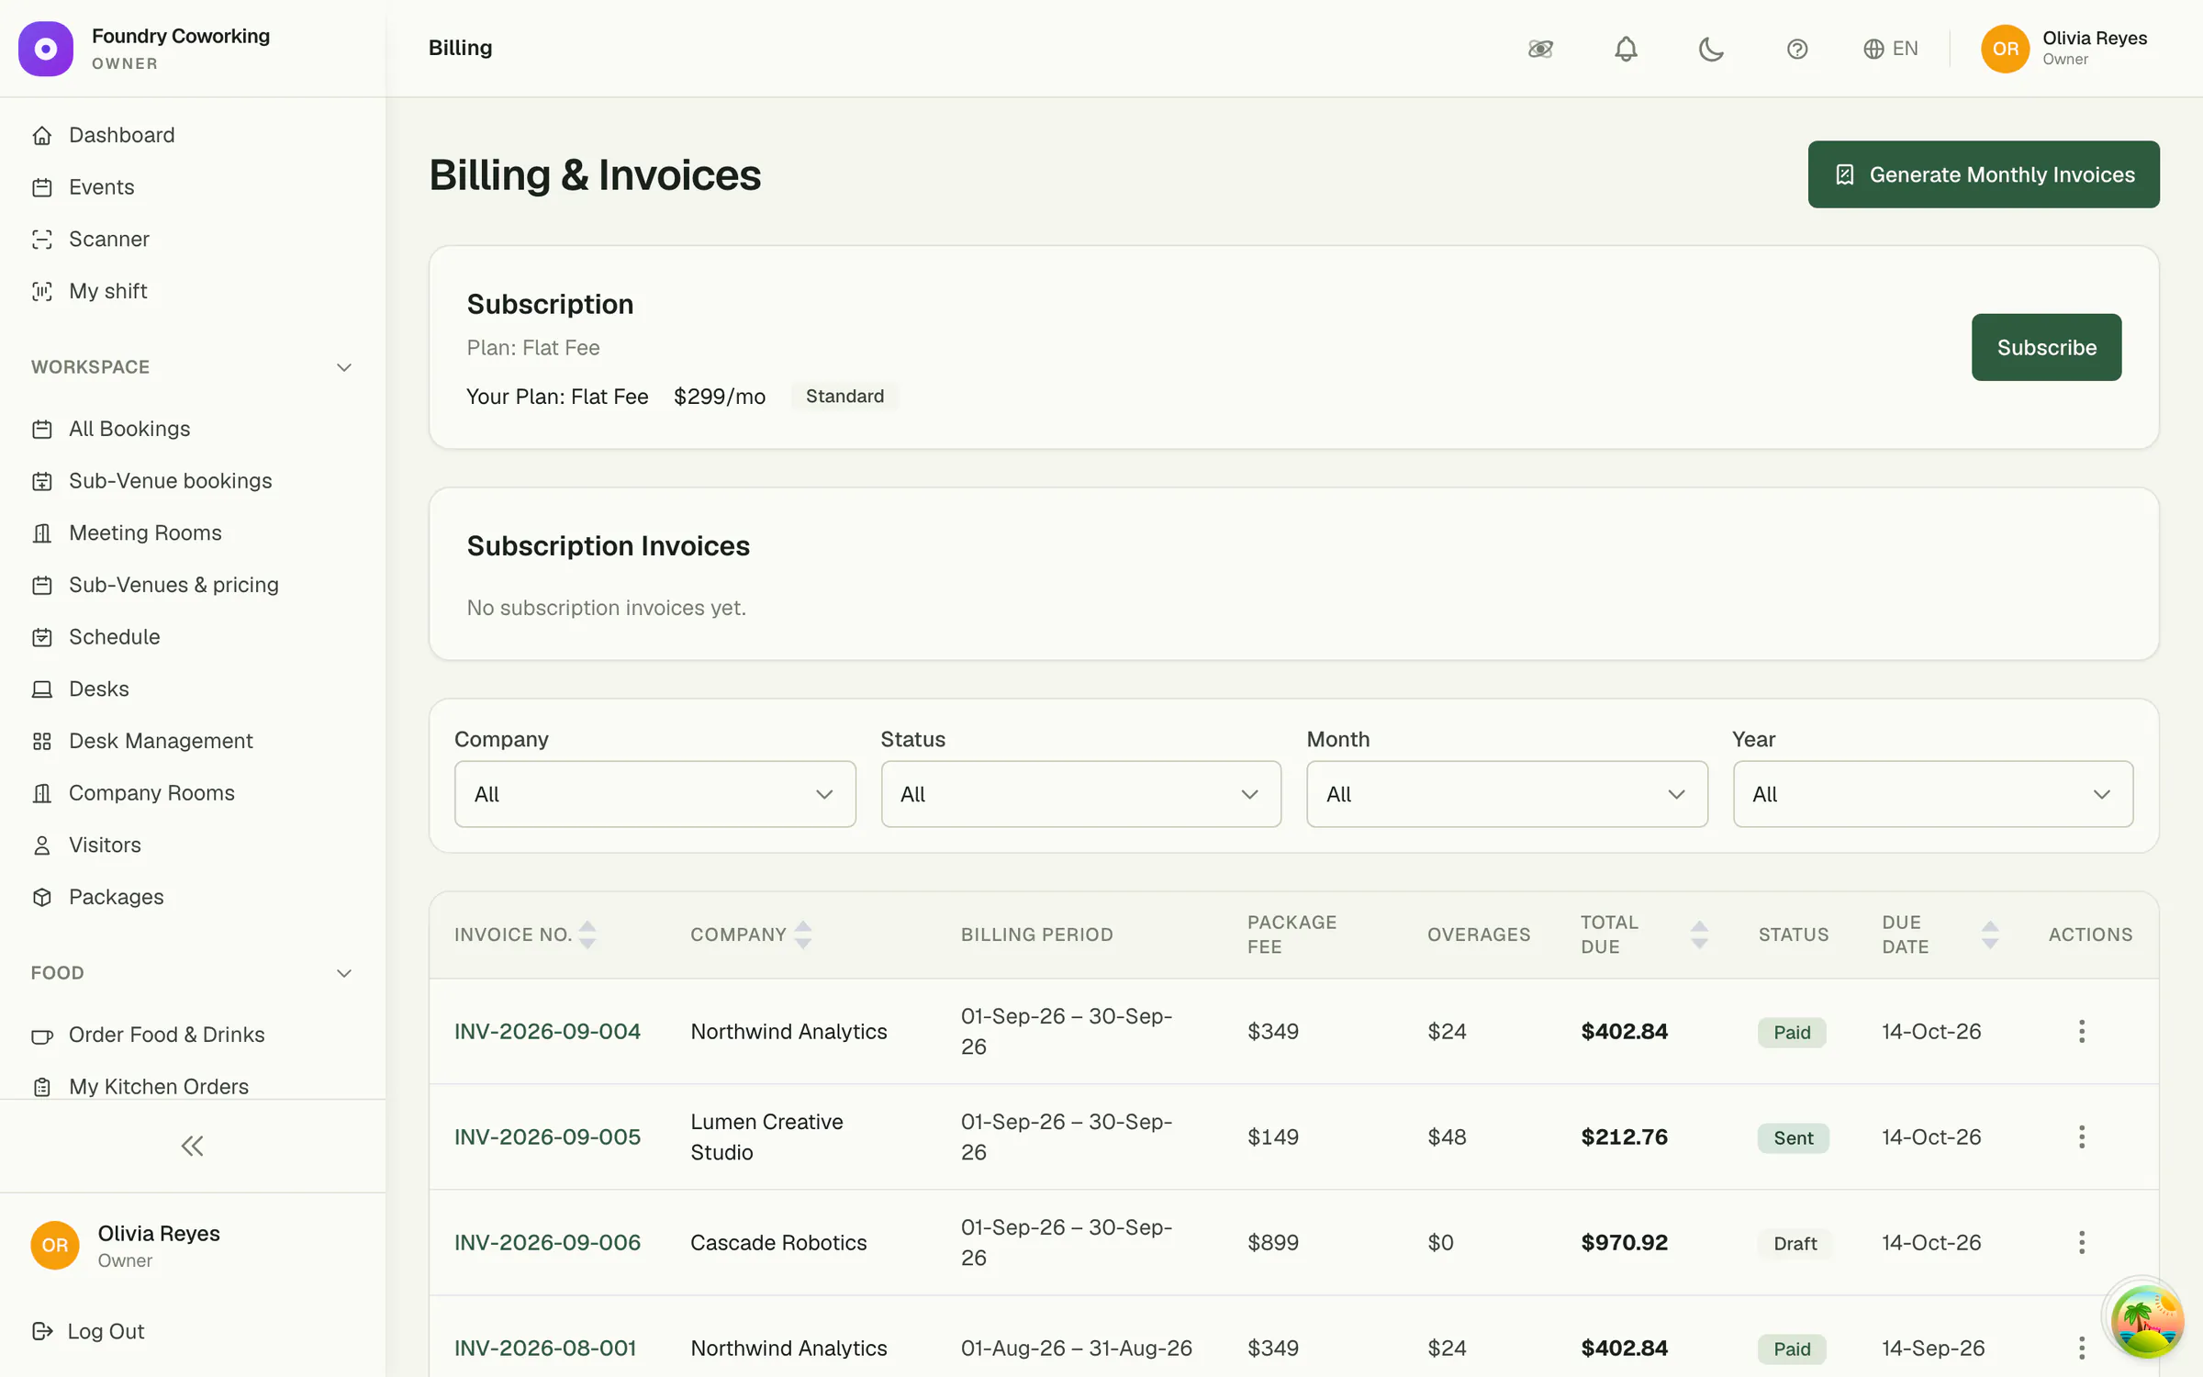Collapse the WORKSPACE section chevron
Screen dimensions: 2203x1377
point(344,367)
